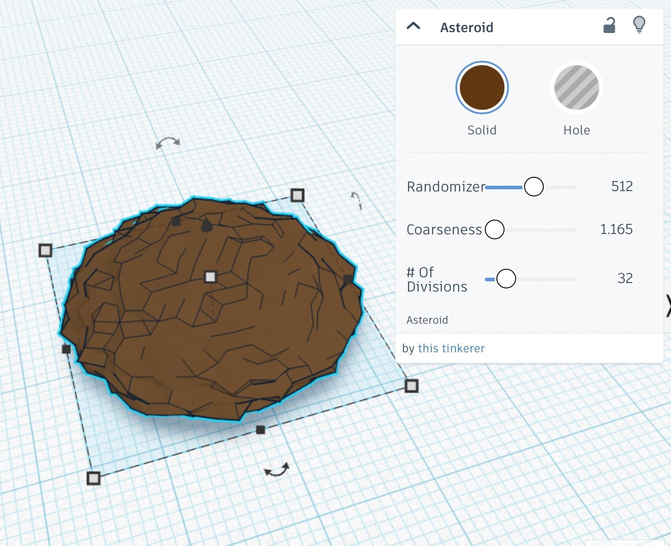Click the Solid color circle
Image resolution: width=671 pixels, height=546 pixels.
click(x=482, y=87)
